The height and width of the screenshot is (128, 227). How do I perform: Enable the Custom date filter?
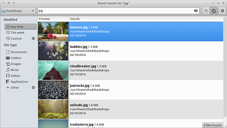pos(16,38)
